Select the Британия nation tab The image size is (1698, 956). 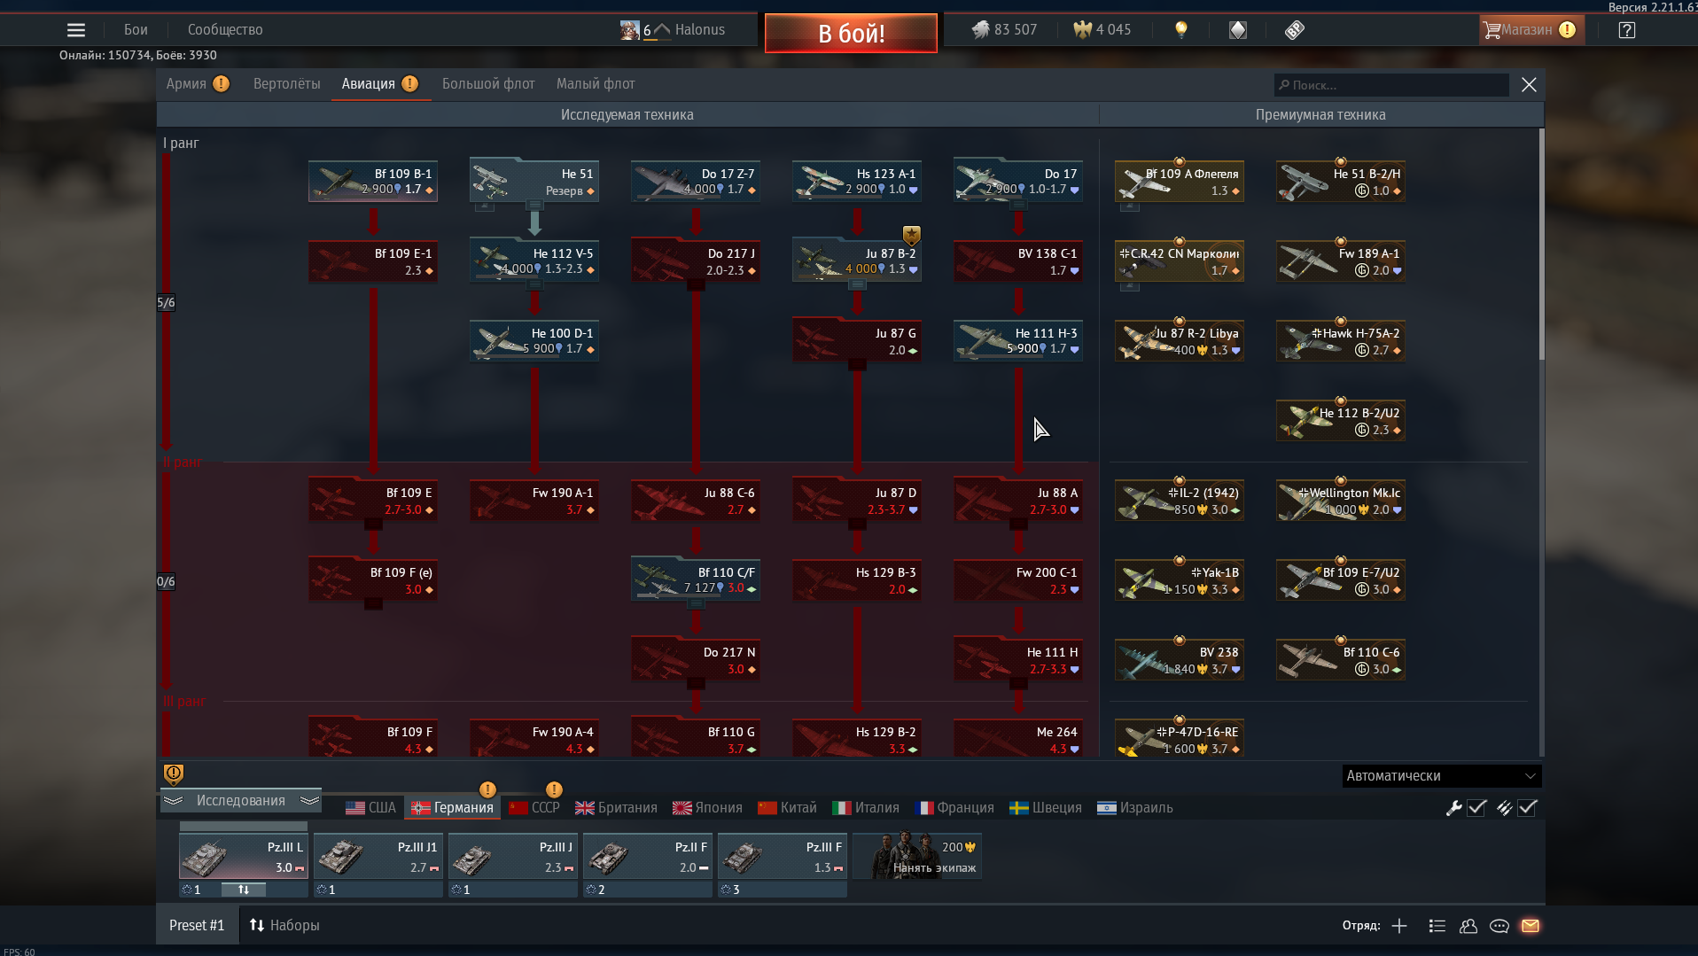click(617, 808)
